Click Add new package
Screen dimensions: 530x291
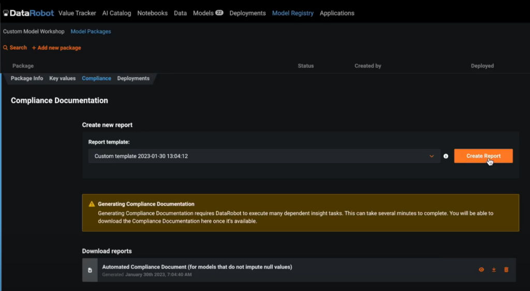coord(56,48)
